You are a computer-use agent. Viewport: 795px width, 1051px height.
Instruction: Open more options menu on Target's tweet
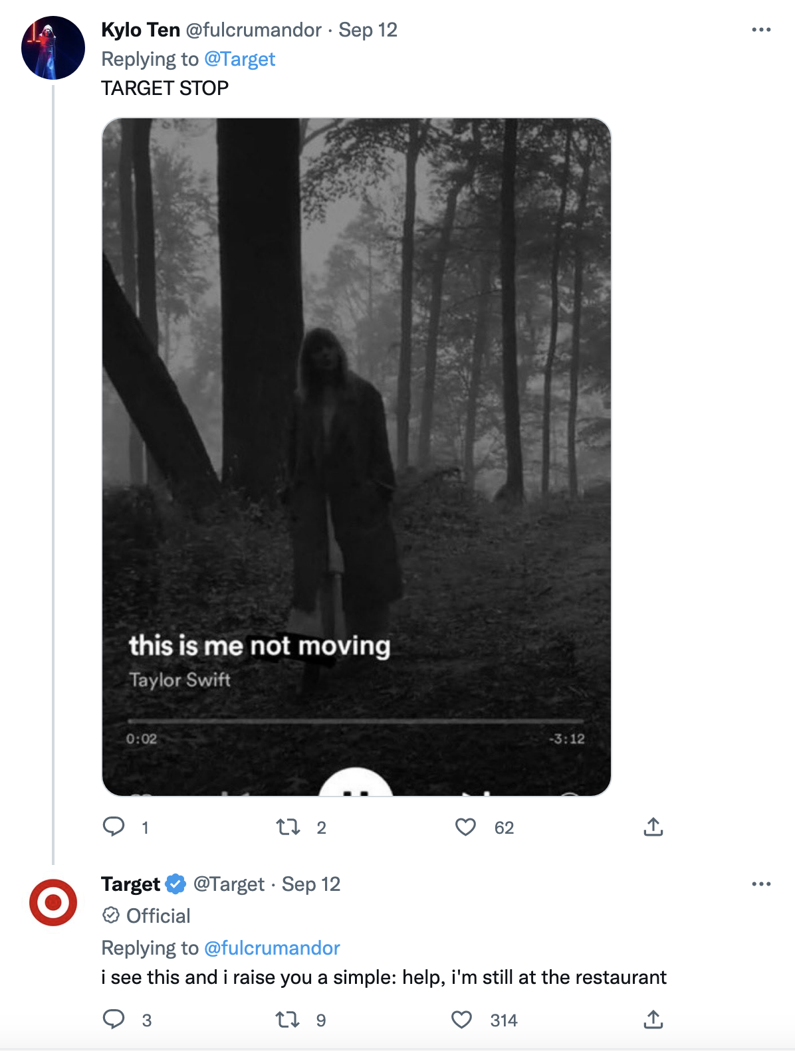click(x=760, y=884)
